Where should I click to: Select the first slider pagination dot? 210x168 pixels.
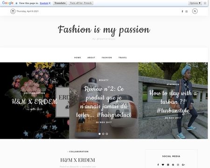(99, 134)
